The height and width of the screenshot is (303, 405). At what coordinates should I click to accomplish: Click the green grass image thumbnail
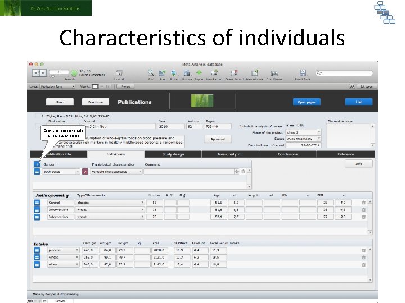[202, 101]
